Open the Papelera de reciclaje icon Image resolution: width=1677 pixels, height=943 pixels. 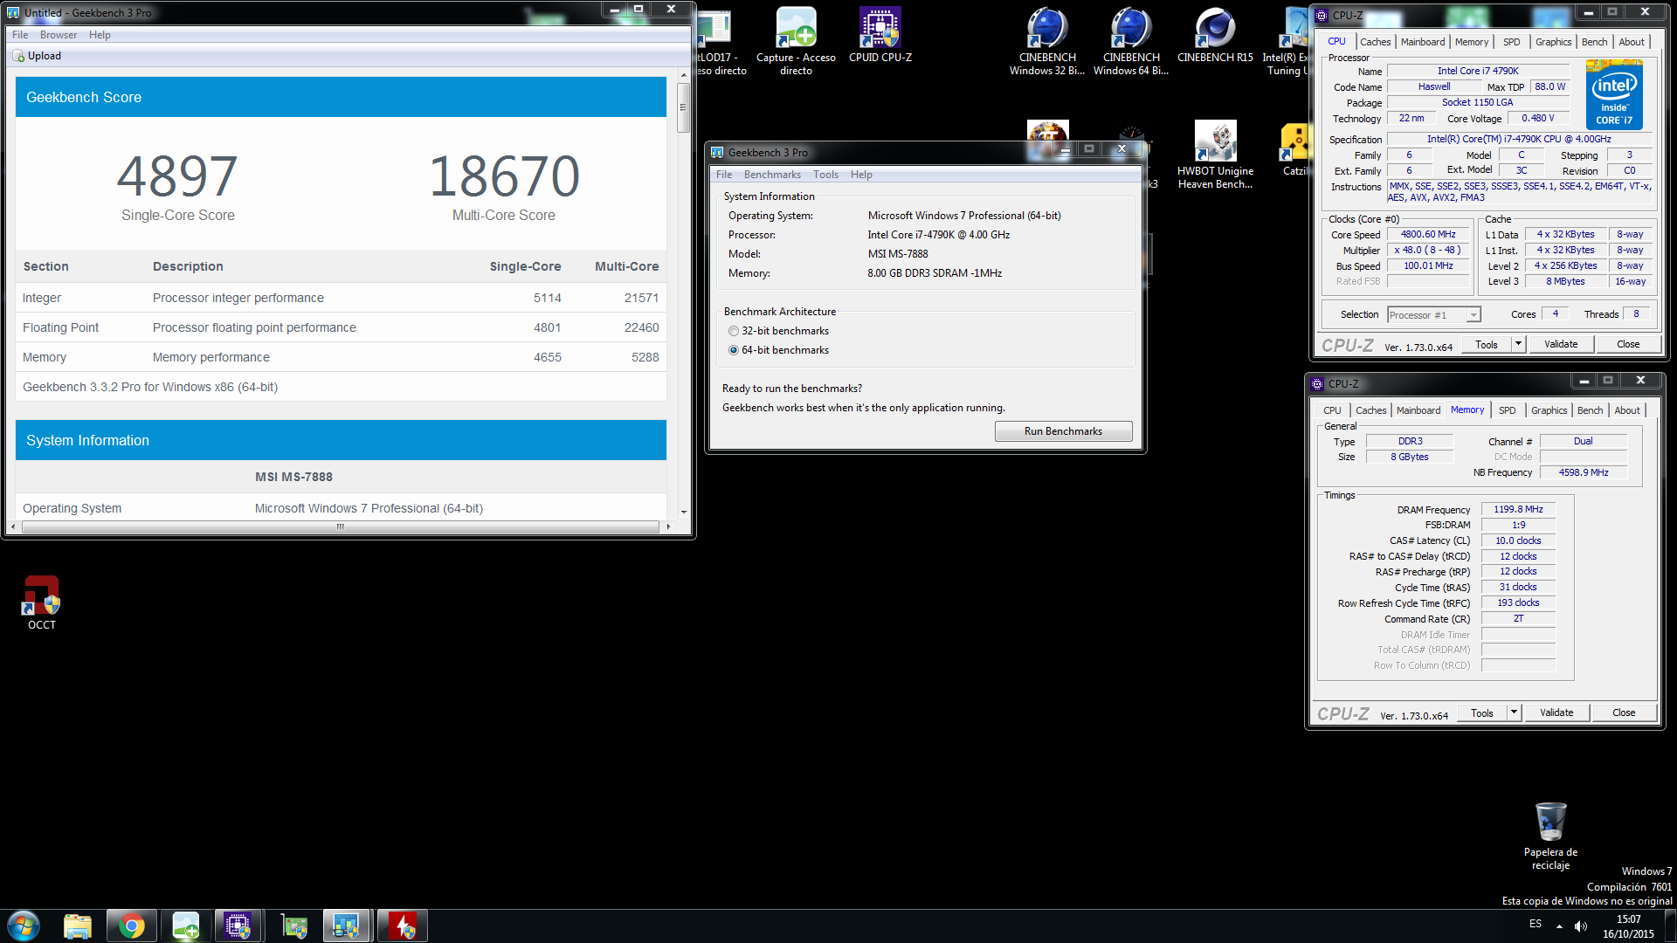1550,836
